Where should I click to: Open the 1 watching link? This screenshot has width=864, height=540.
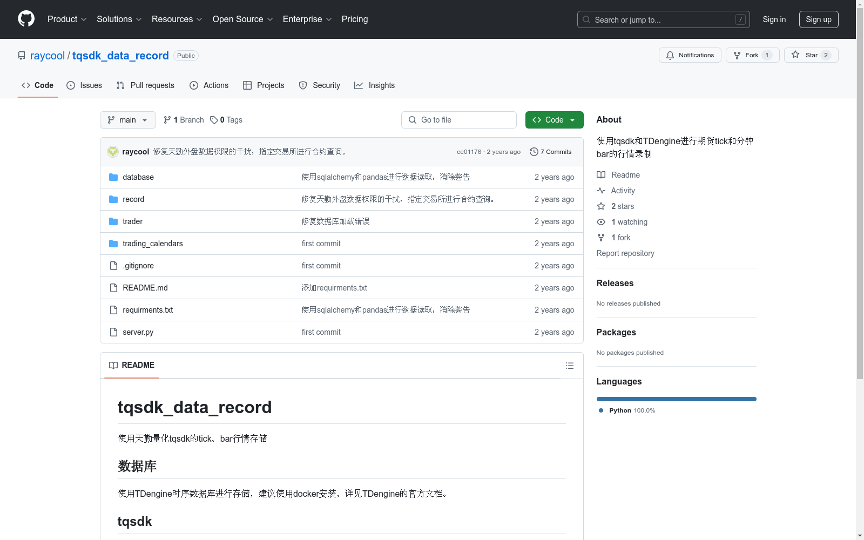(629, 222)
